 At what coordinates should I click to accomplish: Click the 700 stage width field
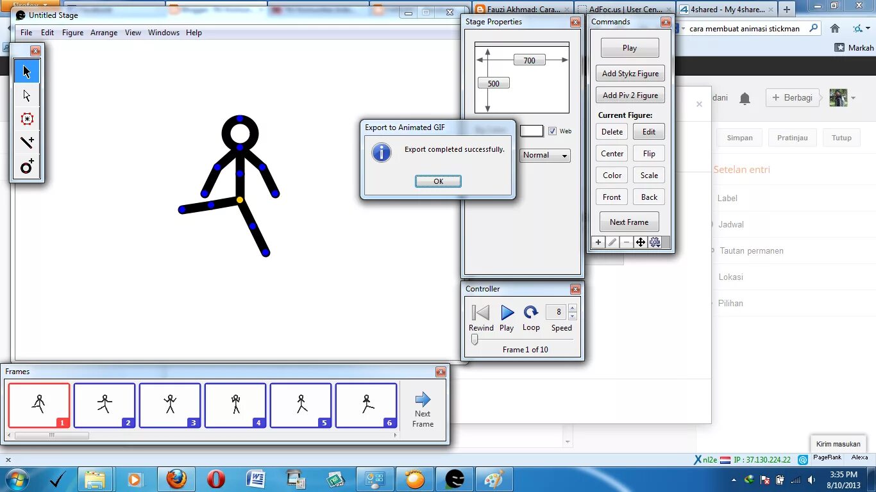pyautogui.click(x=529, y=60)
